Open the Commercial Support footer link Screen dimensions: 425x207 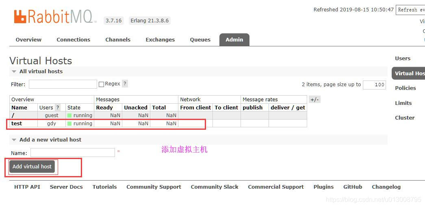(x=276, y=187)
